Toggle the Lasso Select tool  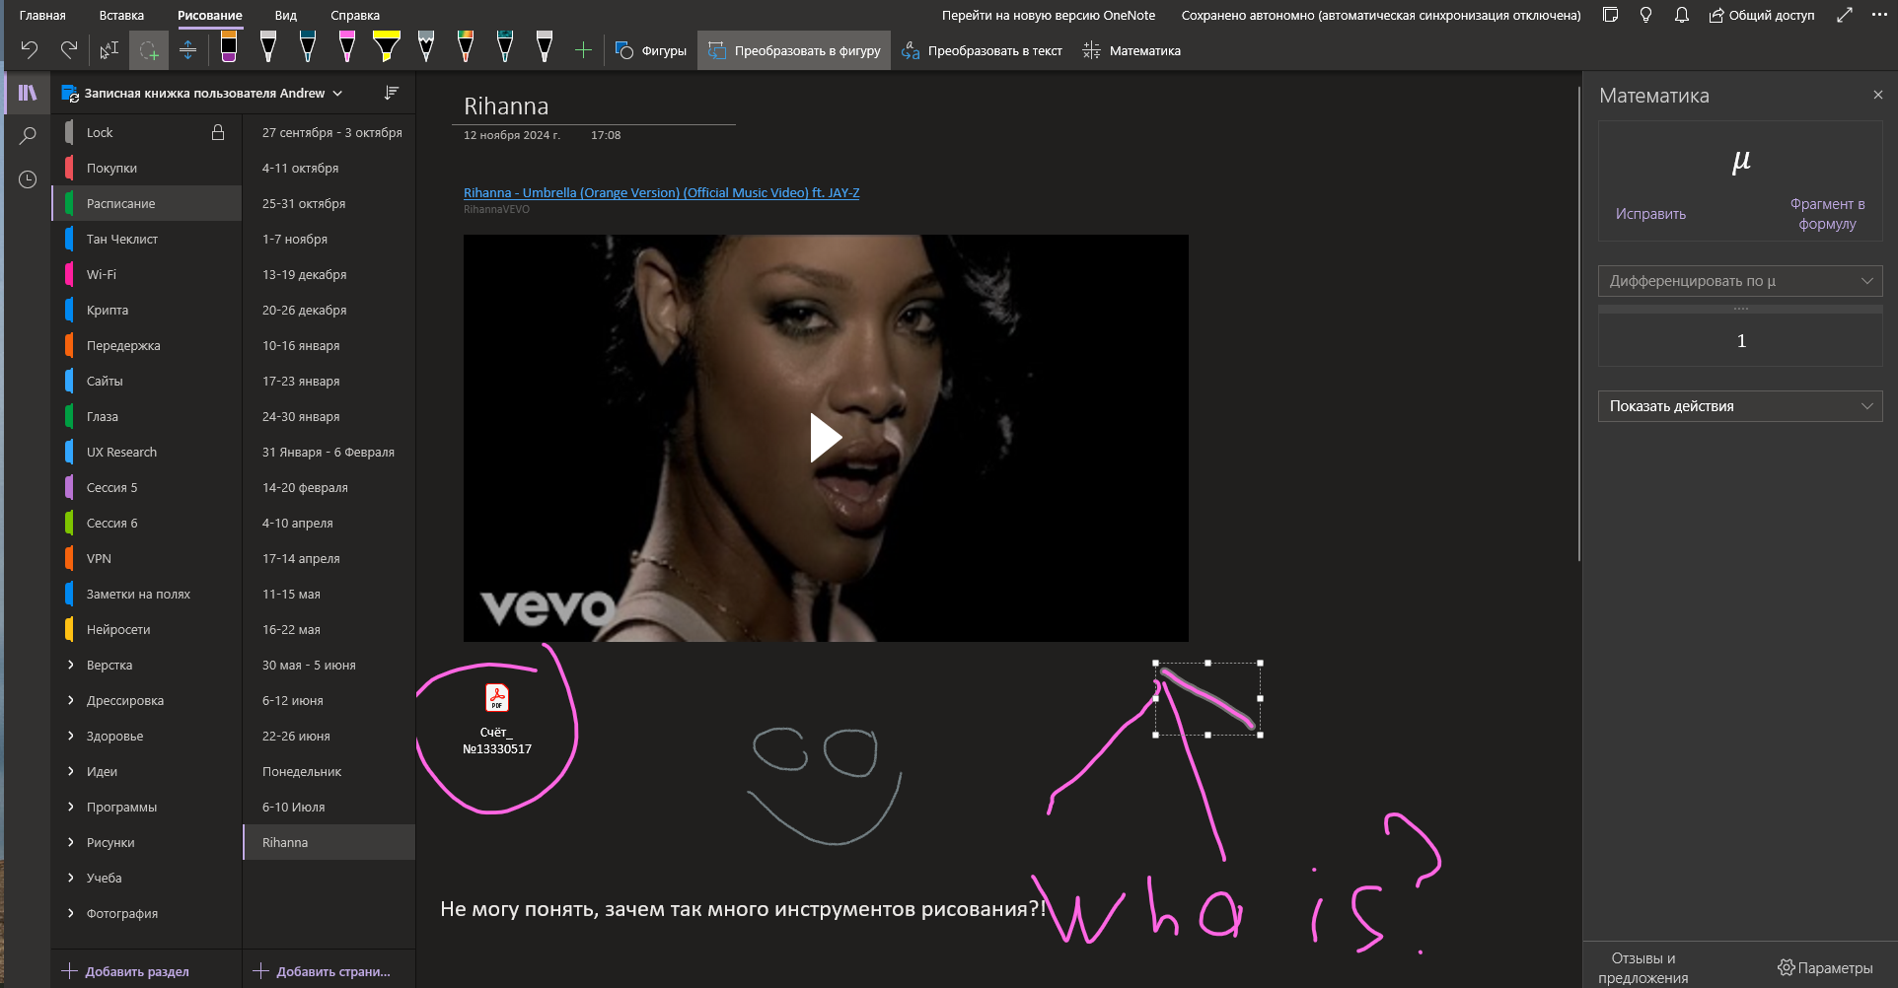pyautogui.click(x=149, y=50)
